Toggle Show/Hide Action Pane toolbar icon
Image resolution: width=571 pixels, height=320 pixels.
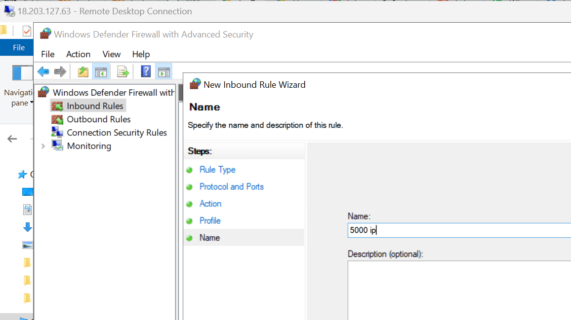click(164, 71)
